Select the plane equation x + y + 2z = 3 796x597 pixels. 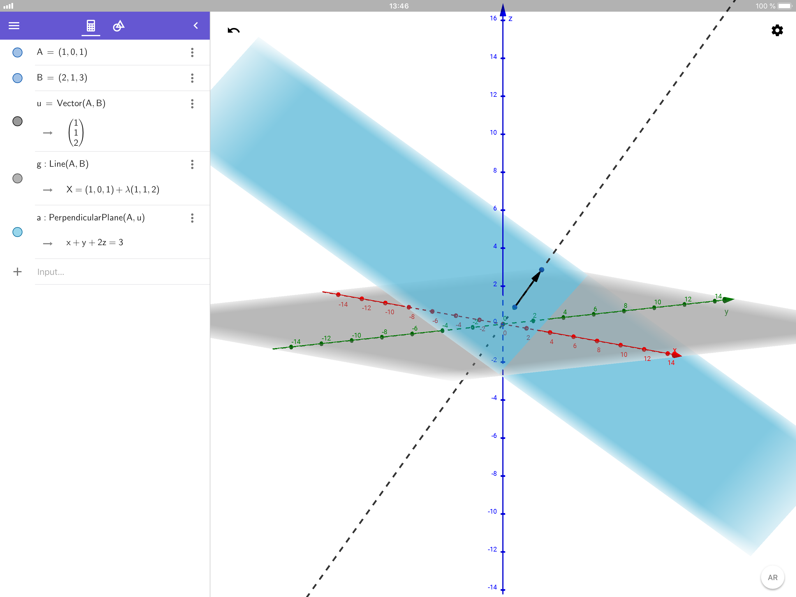click(95, 243)
